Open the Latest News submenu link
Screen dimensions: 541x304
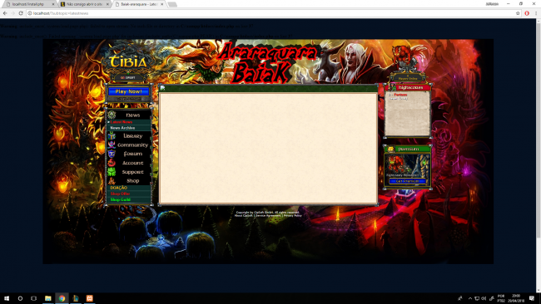122,122
